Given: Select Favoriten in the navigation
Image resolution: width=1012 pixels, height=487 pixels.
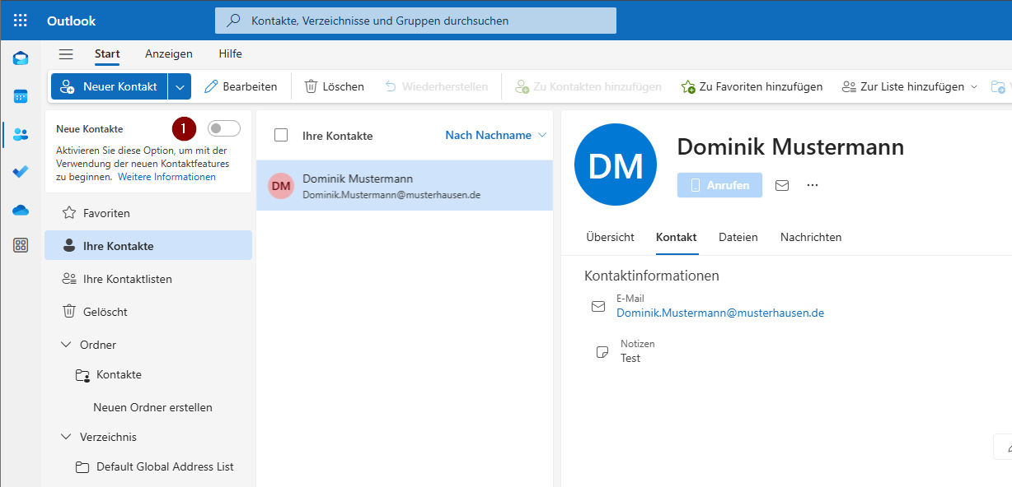Looking at the screenshot, I should point(148,213).
